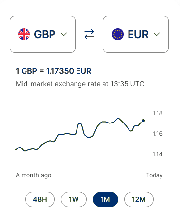Click the 1.14 y-axis value
This screenshot has width=180, height=222.
[x=158, y=154]
